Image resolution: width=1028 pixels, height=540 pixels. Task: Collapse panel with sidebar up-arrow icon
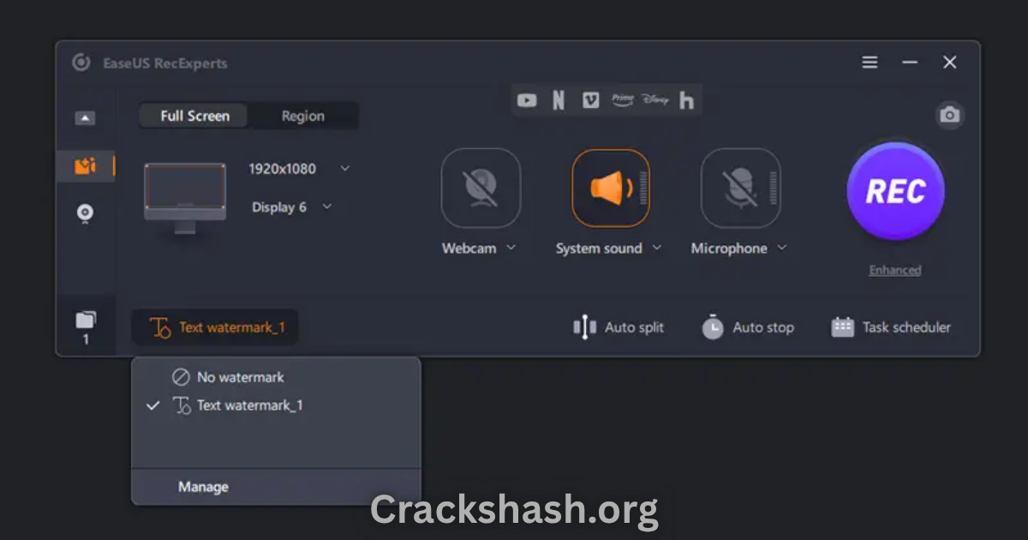[x=85, y=118]
